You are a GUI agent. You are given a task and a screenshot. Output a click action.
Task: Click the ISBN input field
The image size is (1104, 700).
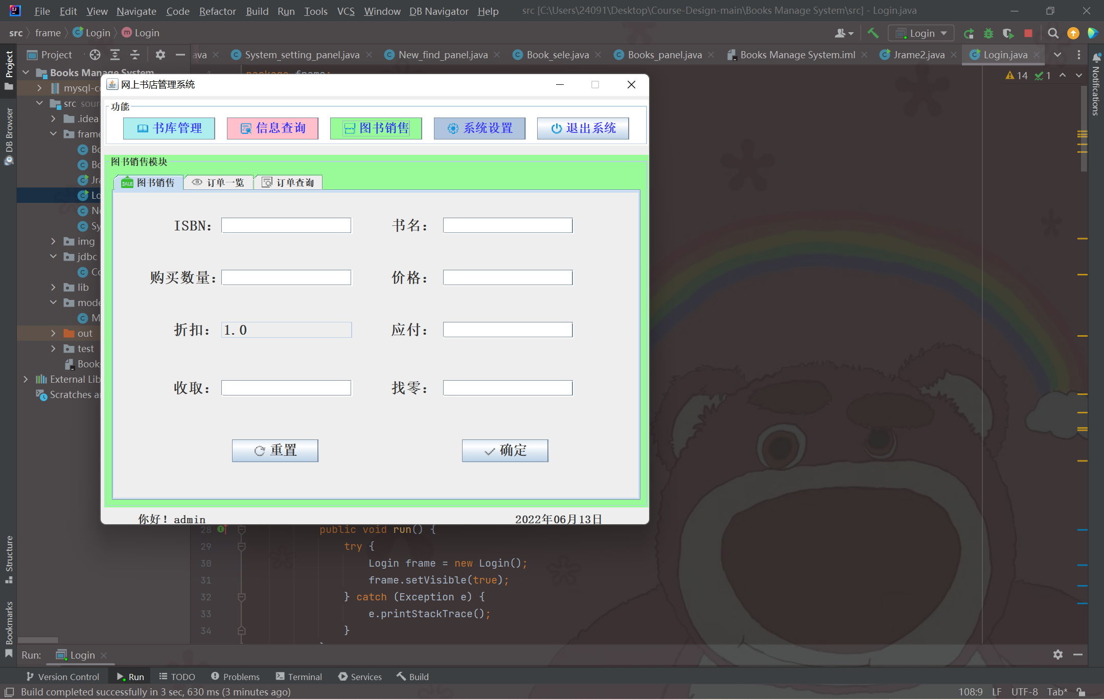coord(286,225)
